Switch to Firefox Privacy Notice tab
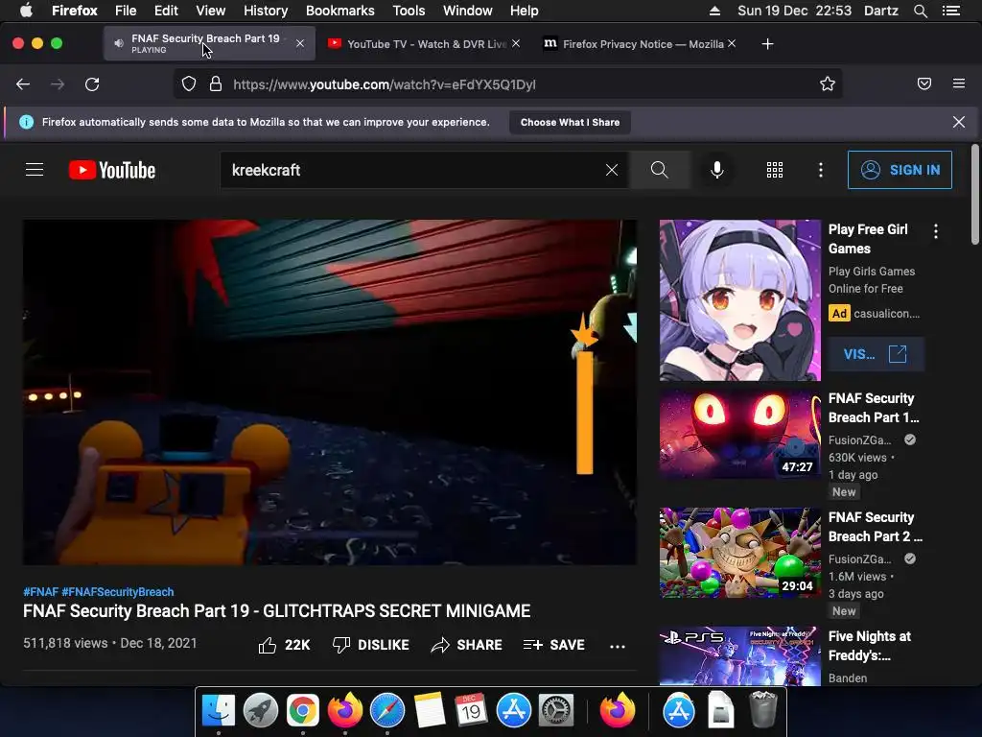 pos(635,44)
